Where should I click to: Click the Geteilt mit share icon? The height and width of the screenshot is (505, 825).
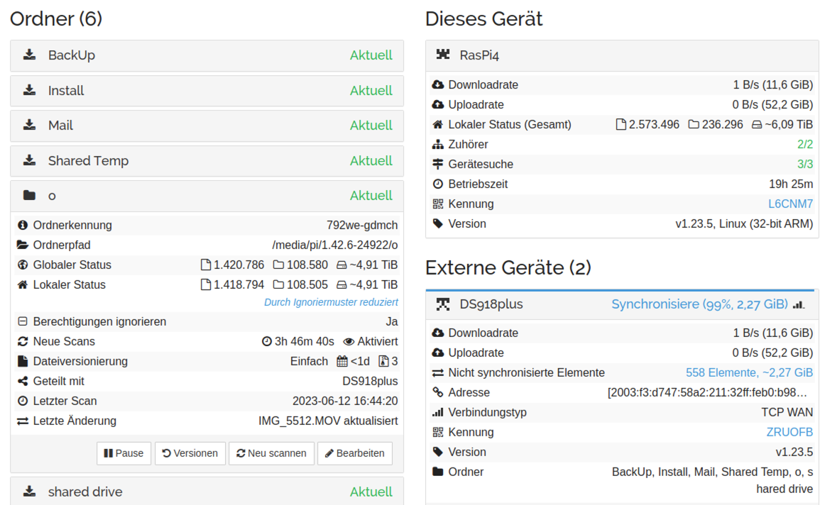click(x=23, y=381)
